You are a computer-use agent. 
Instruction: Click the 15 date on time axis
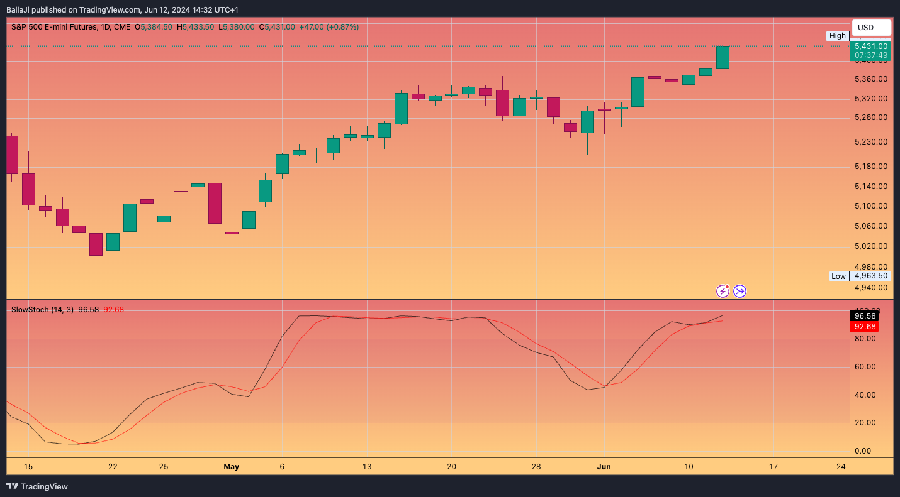tap(28, 466)
